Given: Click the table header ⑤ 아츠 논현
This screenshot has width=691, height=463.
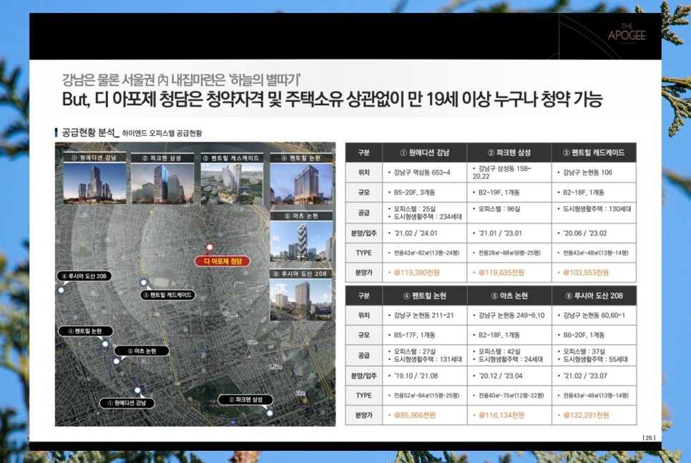Looking at the screenshot, I should 509,296.
